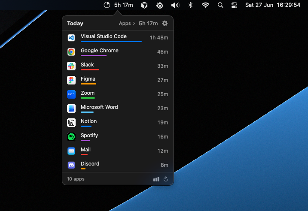Viewport: 308px width, 211px height.
Task: Click the Spotify app icon
Action: [x=71, y=137]
